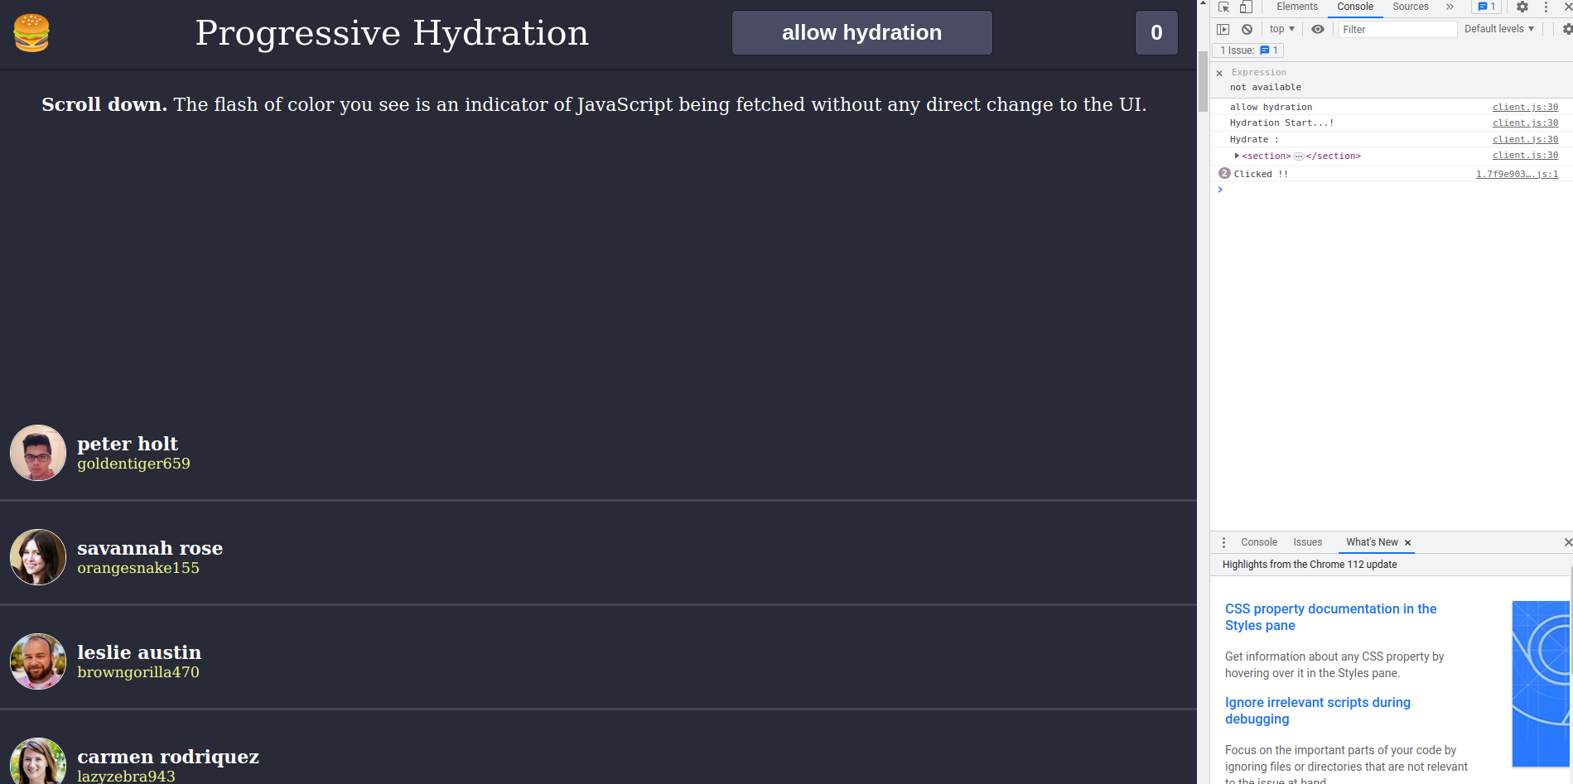Click the Expression placeholder field

[x=1258, y=73]
